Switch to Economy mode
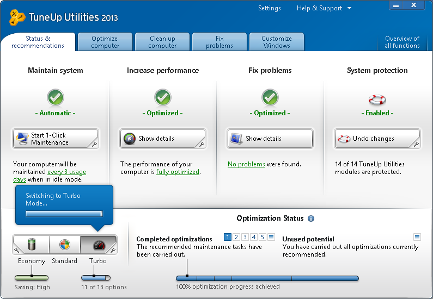433x299 pixels. [31, 245]
